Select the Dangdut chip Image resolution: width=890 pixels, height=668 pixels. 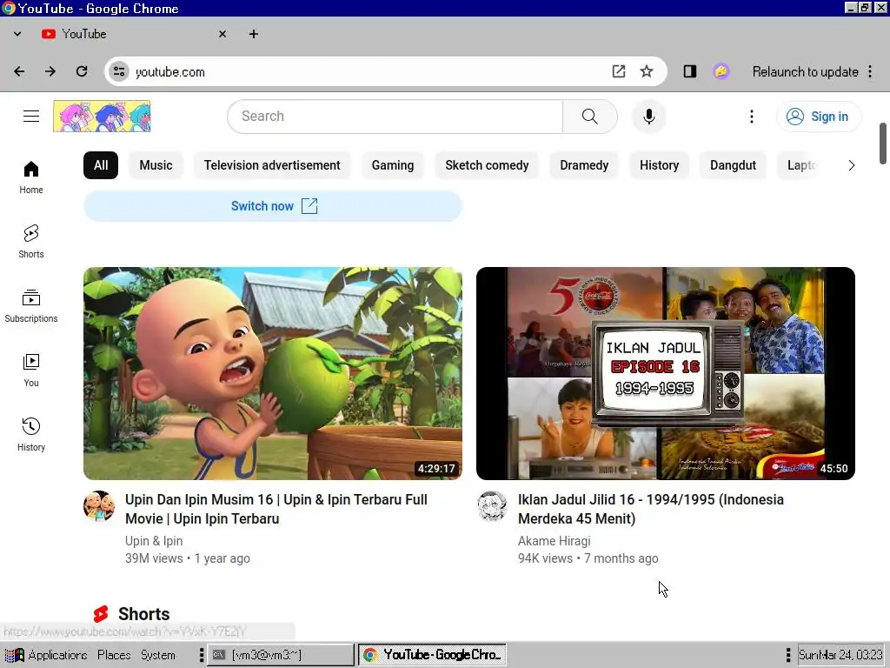click(733, 165)
